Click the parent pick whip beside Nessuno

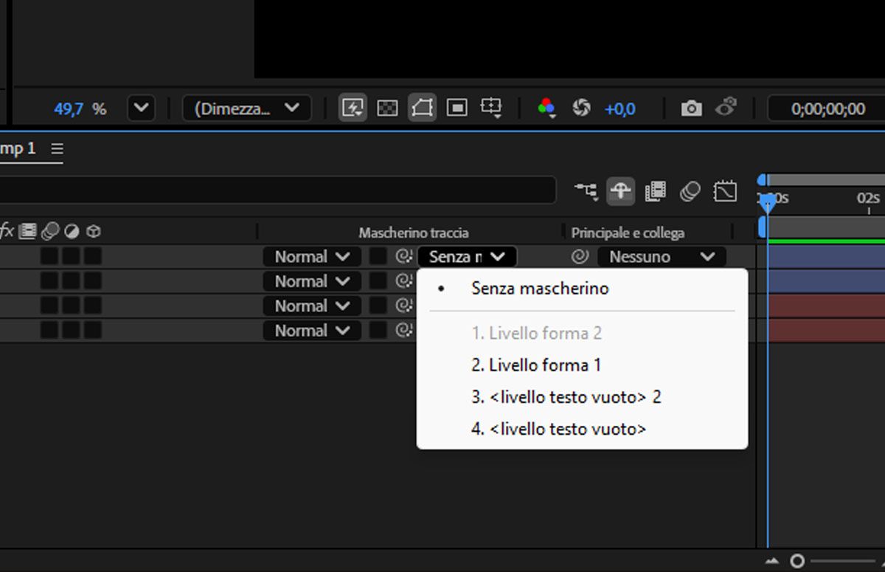pyautogui.click(x=580, y=257)
